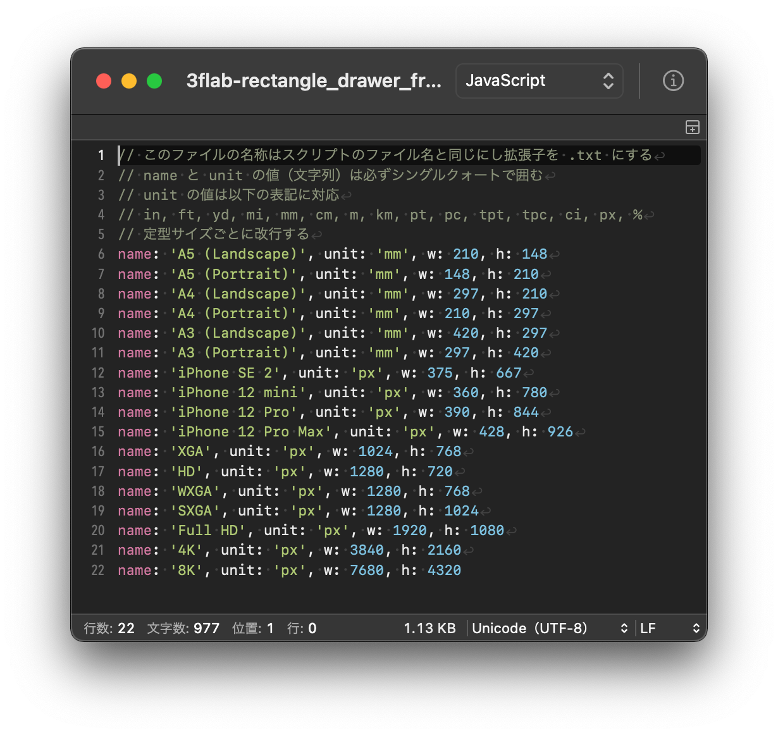Click the 文字数 character count in status bar
The height and width of the screenshot is (735, 778).
[183, 628]
